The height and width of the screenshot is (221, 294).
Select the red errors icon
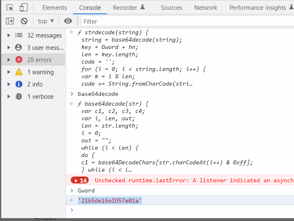(x=19, y=60)
